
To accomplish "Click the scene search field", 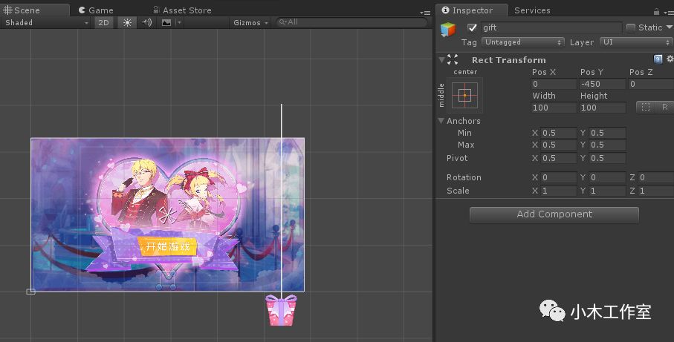I will click(x=351, y=22).
